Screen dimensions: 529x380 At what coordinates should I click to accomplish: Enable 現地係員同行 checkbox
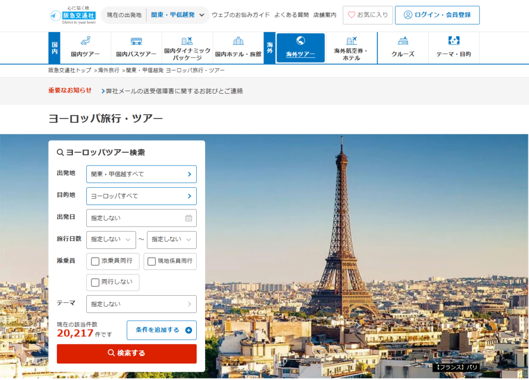(x=151, y=261)
